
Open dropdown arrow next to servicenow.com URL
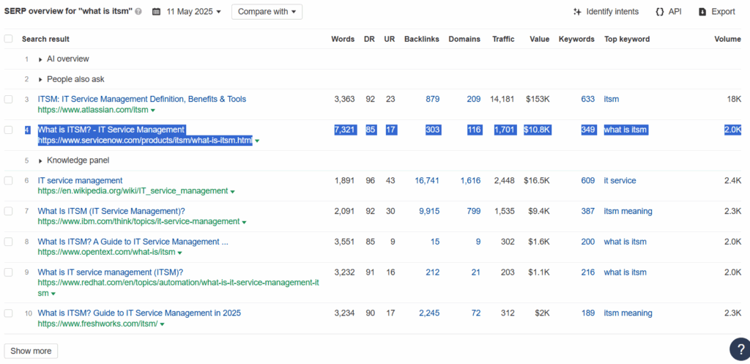coord(257,141)
